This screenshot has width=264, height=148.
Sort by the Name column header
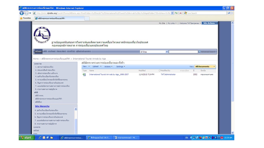click(x=91, y=71)
